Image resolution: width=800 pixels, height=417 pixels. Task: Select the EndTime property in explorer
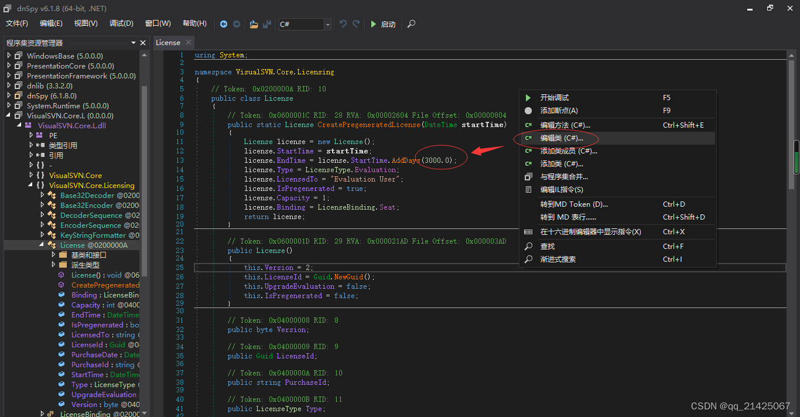(86, 315)
